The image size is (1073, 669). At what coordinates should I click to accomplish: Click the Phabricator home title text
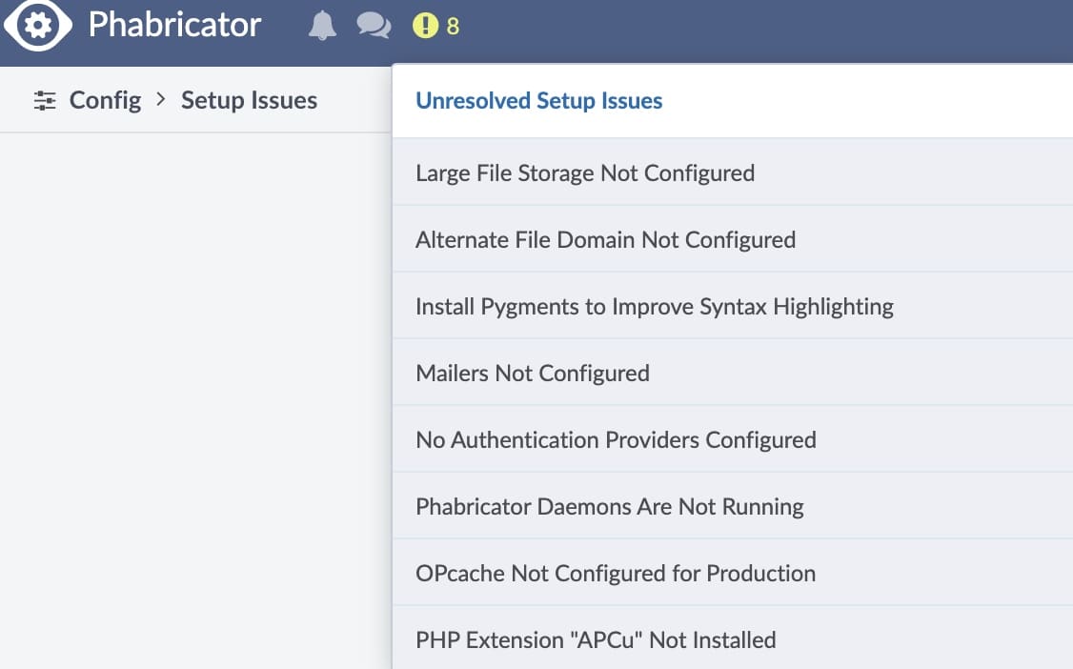[174, 26]
